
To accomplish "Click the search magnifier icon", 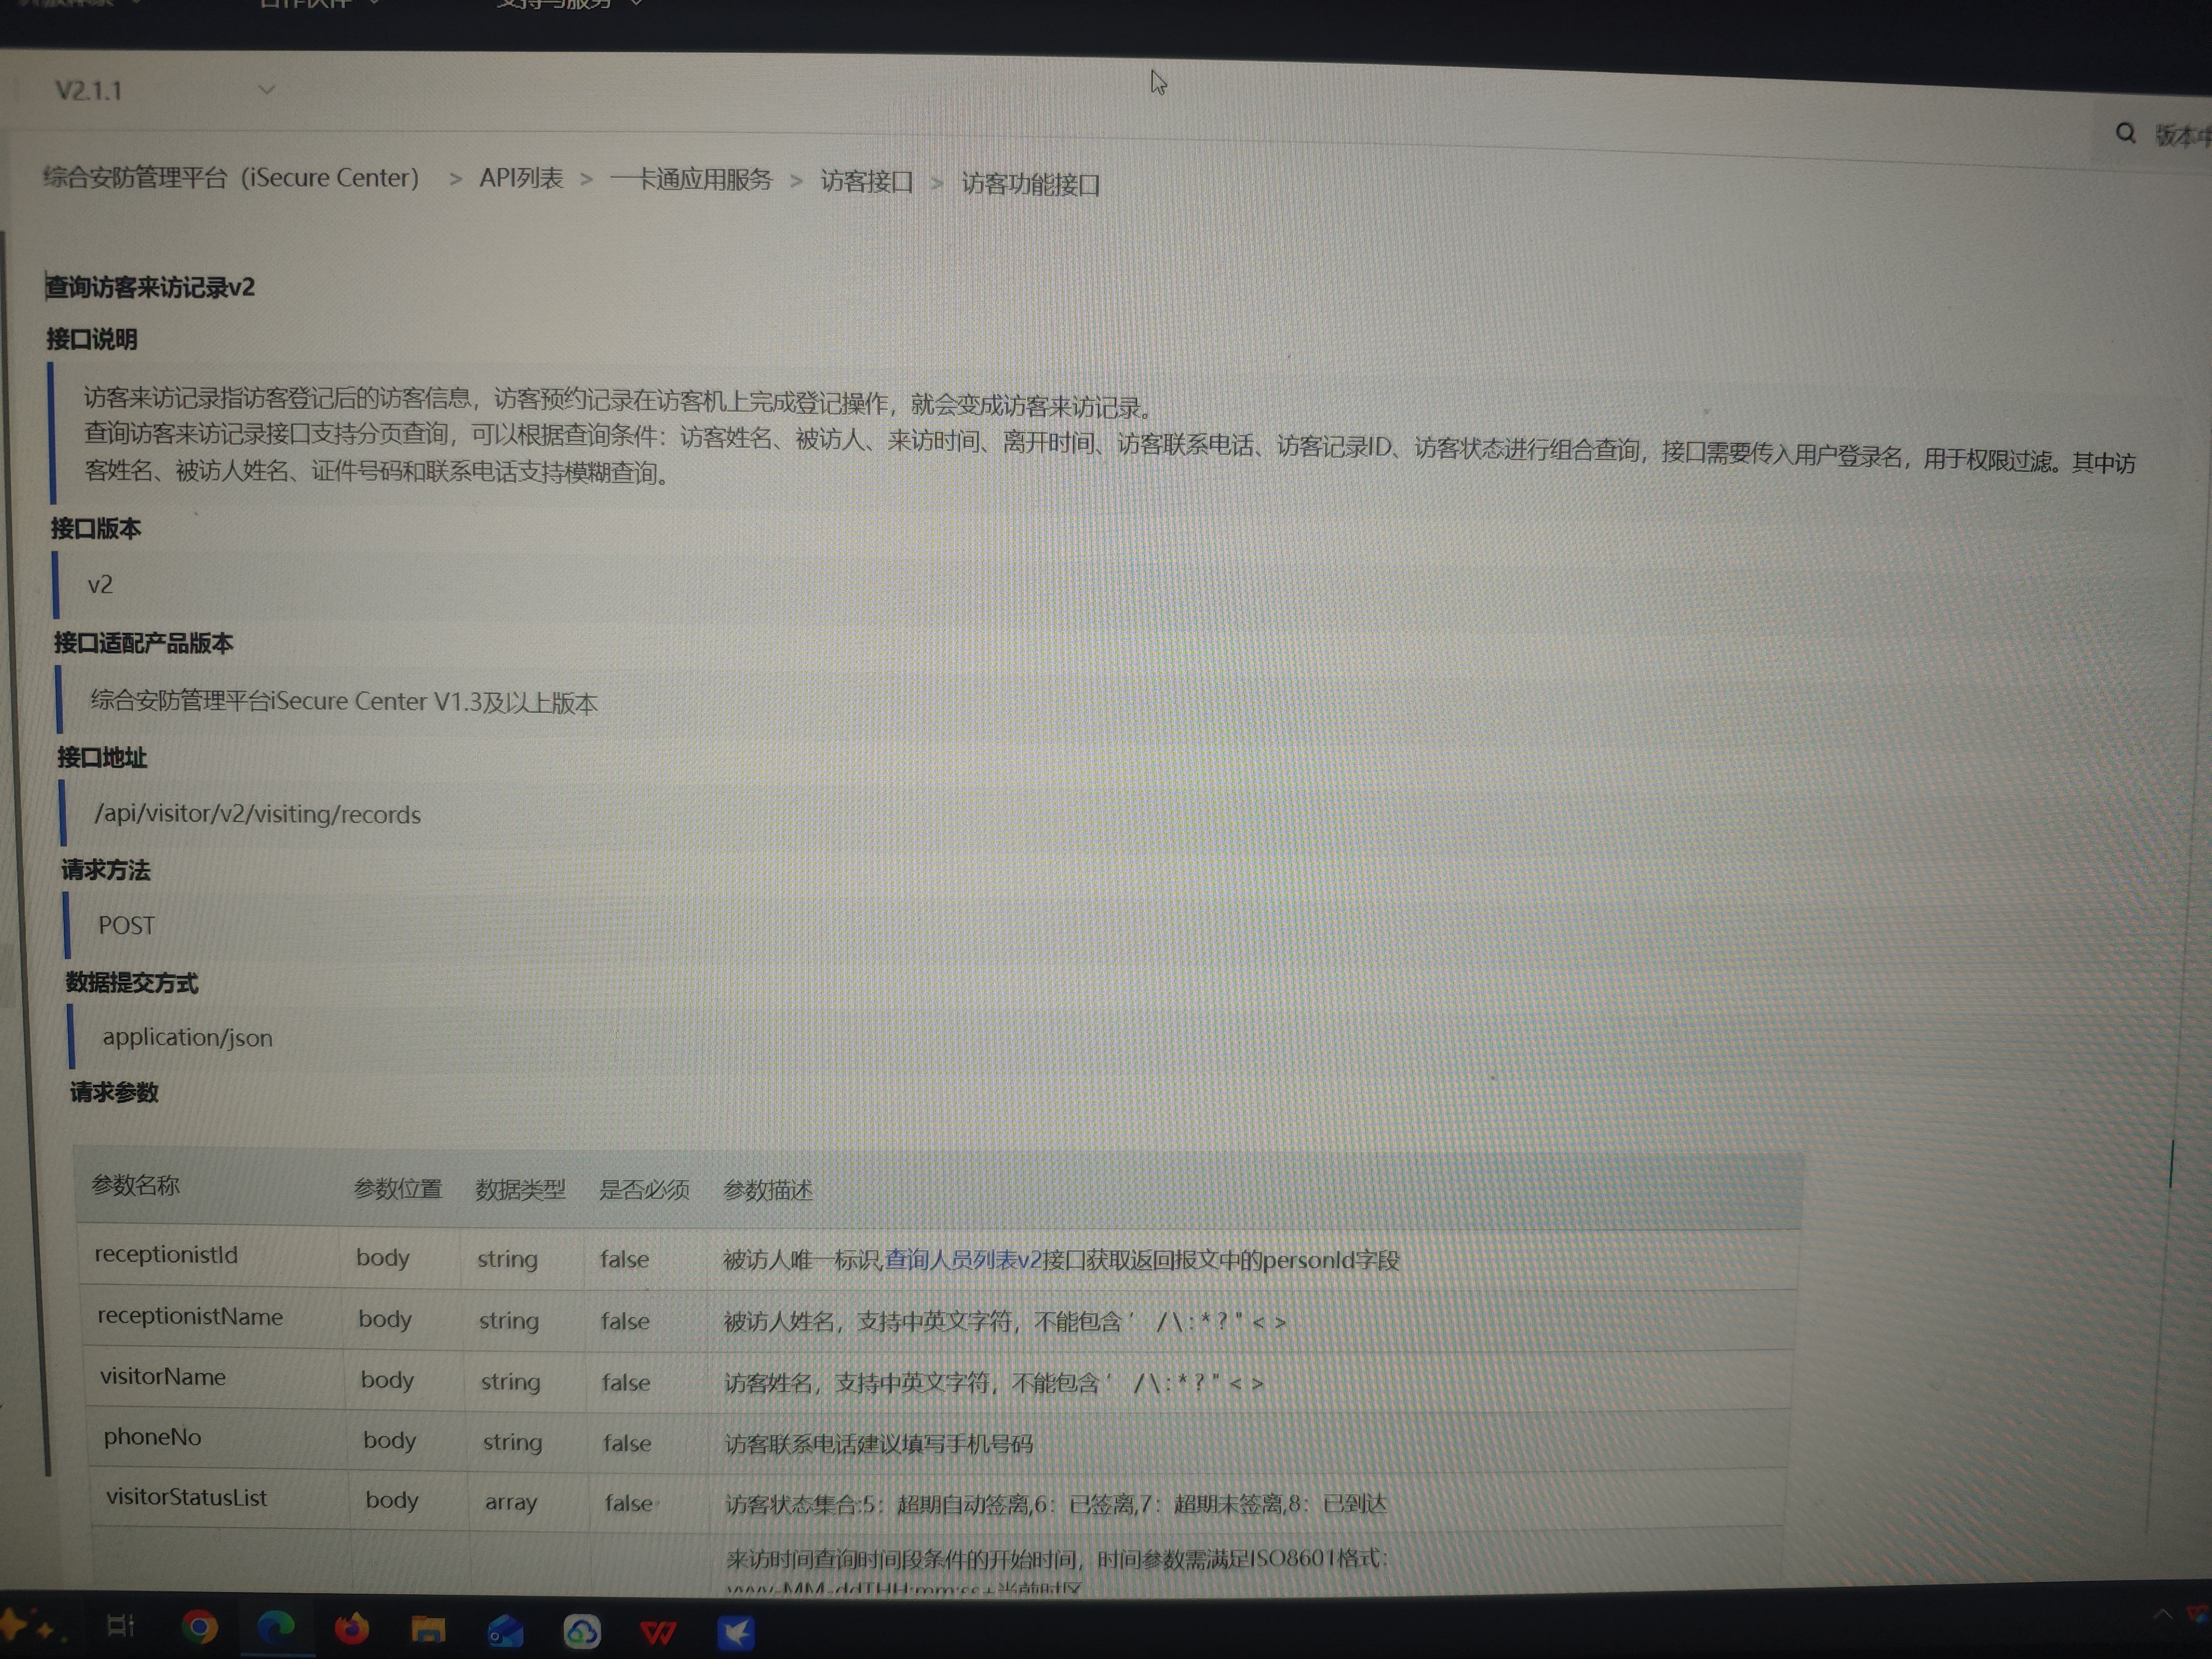I will (x=2125, y=133).
